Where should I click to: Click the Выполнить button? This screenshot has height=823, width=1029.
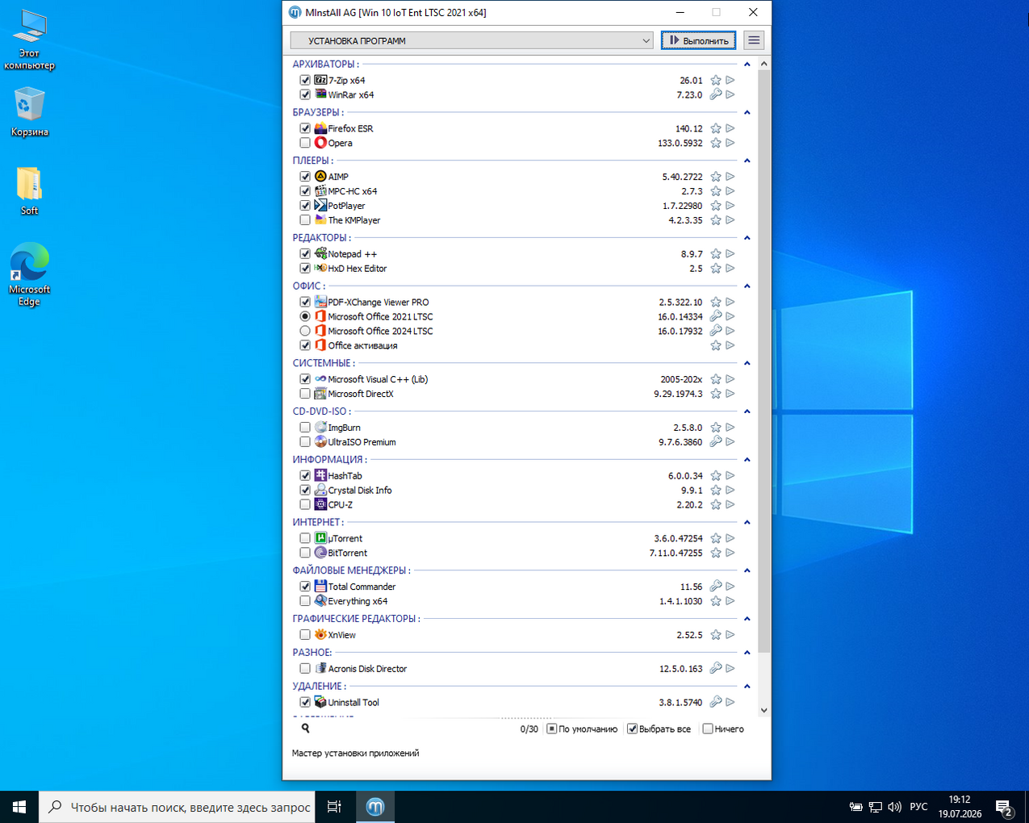[x=698, y=40]
